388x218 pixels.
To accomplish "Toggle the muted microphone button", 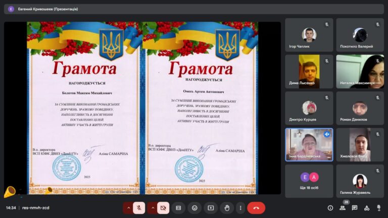I will pyautogui.click(x=139, y=208).
